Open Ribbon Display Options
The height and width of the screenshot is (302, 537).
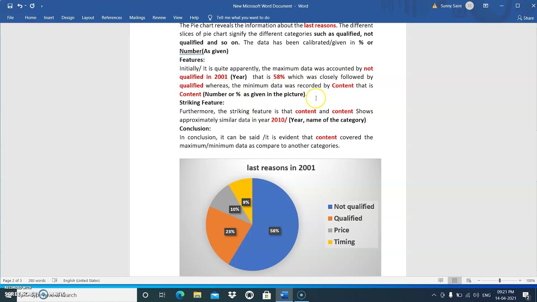[485, 6]
